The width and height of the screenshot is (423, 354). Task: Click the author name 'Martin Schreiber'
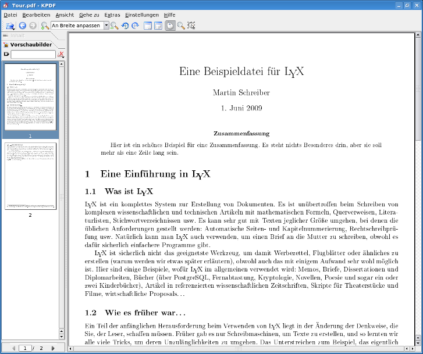tap(241, 93)
